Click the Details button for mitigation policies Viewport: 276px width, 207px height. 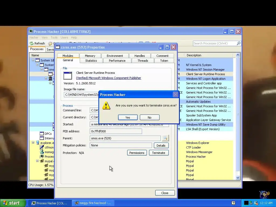(161, 145)
